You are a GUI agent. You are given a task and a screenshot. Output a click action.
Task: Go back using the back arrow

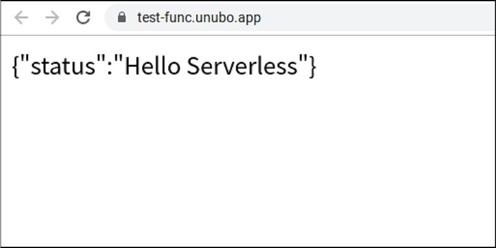tap(21, 17)
